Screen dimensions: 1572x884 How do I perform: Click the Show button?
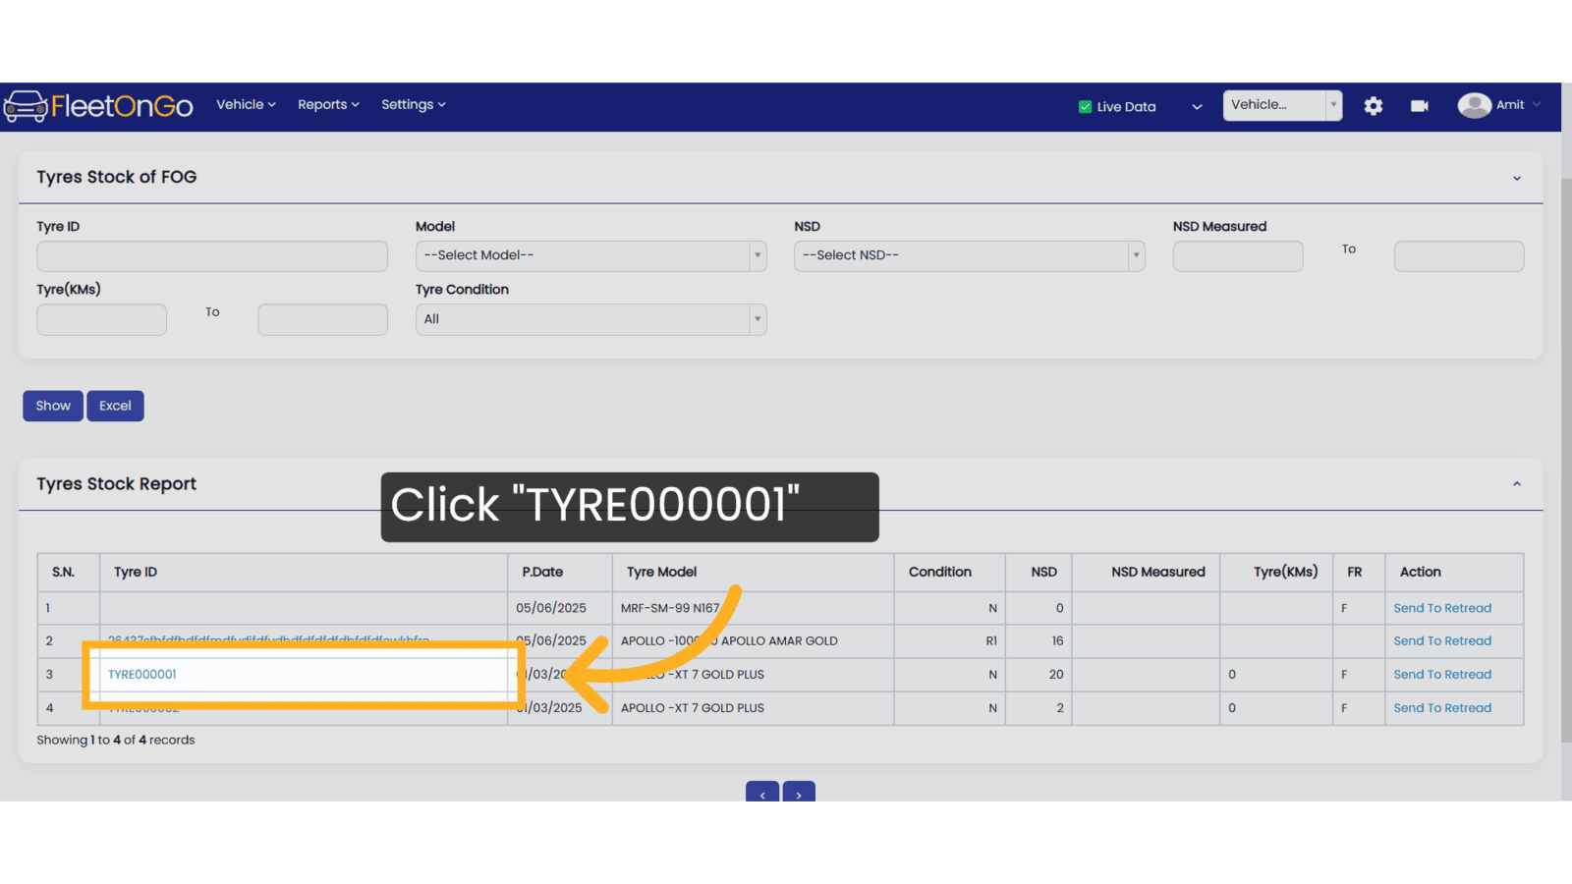(53, 406)
